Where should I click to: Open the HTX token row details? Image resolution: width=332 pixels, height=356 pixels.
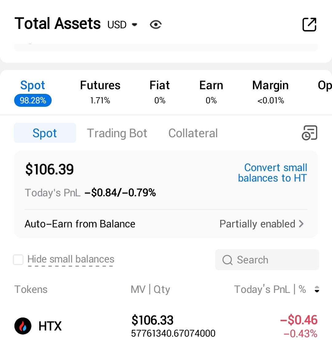[166, 326]
